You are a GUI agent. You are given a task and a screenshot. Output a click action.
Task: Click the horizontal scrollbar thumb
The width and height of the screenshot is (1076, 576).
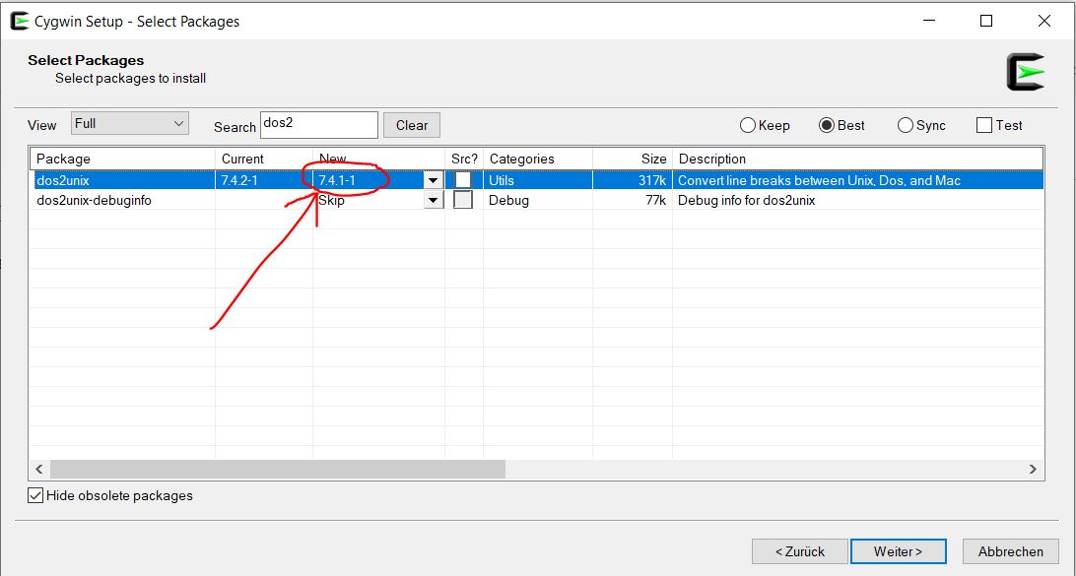[x=278, y=469]
